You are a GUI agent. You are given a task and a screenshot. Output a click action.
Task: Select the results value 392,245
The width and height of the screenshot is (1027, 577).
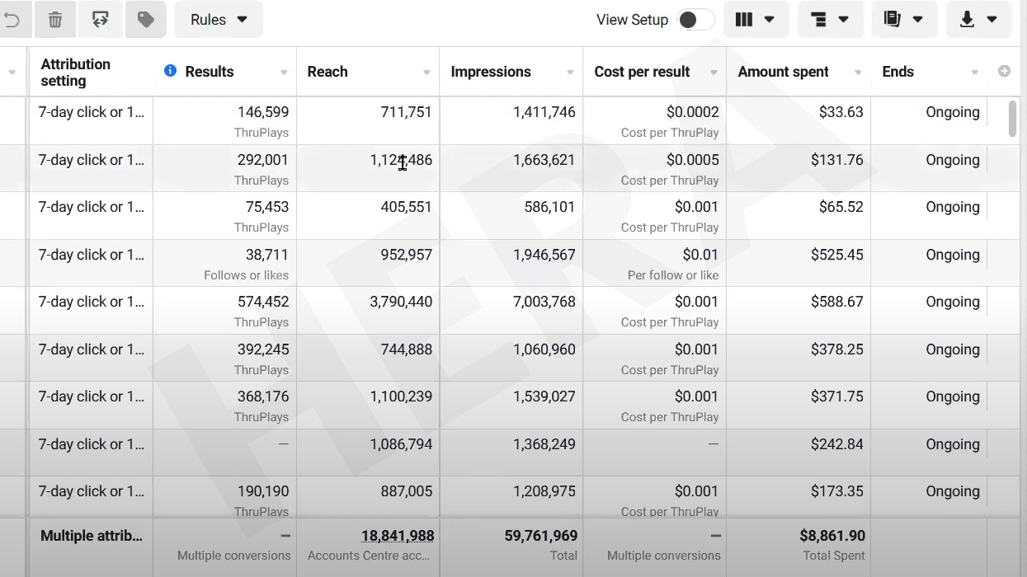tap(263, 349)
